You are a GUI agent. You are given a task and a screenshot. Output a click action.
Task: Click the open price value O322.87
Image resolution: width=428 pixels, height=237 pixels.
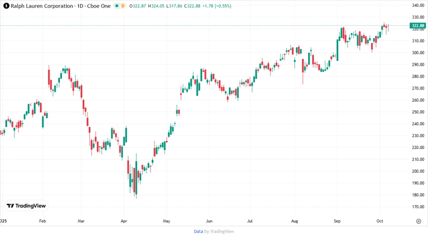click(x=138, y=6)
